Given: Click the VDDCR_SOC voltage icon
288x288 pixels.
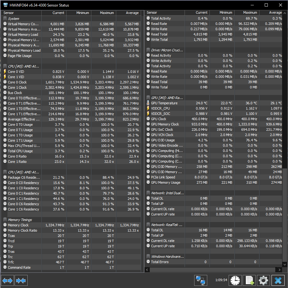Looking at the screenshot, I should 148,114.
